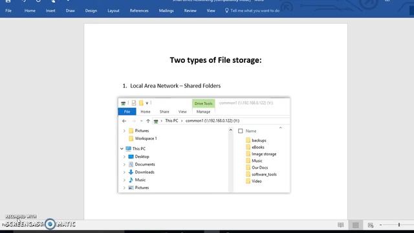Open the File tab in Word's ribbon

click(x=8, y=11)
